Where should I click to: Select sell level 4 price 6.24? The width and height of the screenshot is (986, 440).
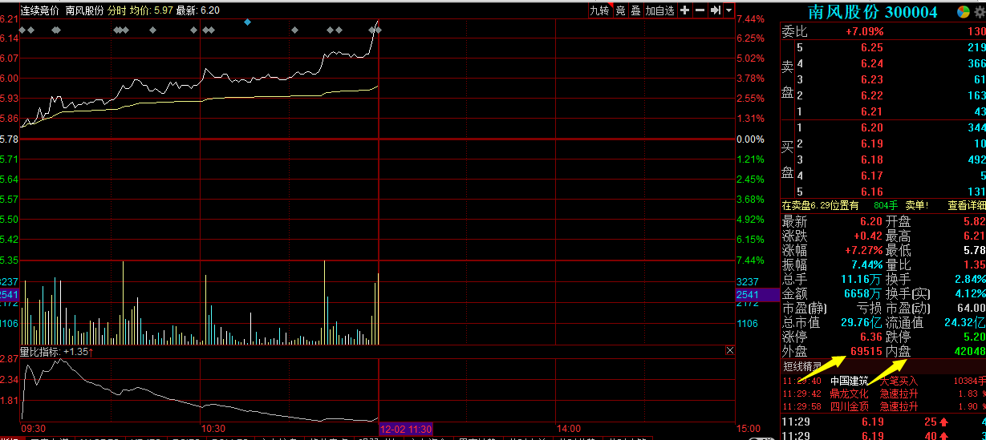pos(871,64)
